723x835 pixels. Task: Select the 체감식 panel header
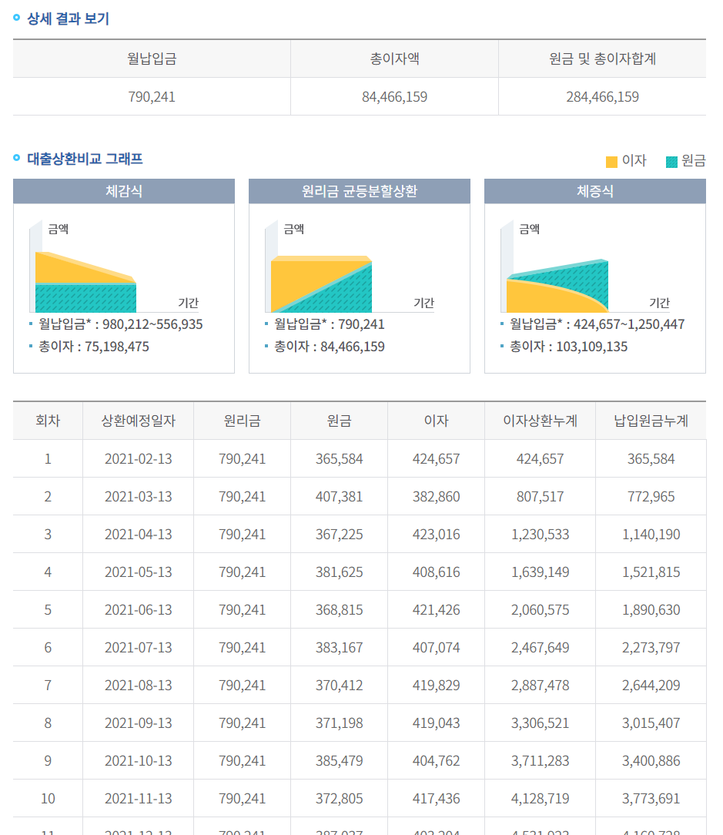click(124, 190)
